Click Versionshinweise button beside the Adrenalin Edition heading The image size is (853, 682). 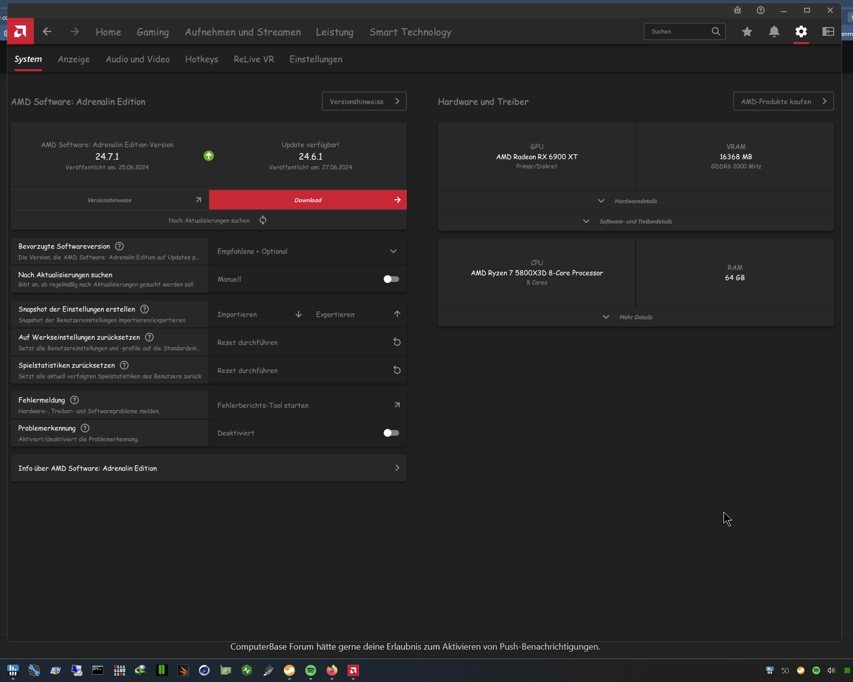(364, 101)
